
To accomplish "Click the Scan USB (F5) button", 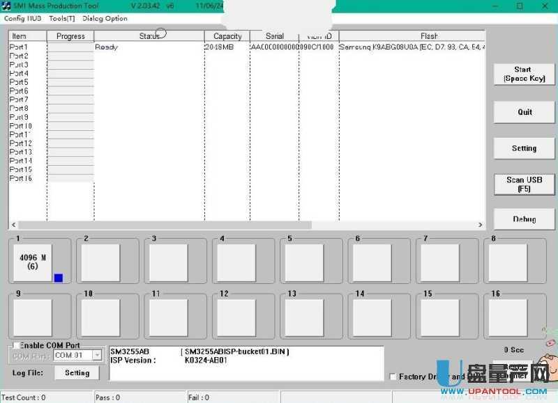I will [x=524, y=184].
